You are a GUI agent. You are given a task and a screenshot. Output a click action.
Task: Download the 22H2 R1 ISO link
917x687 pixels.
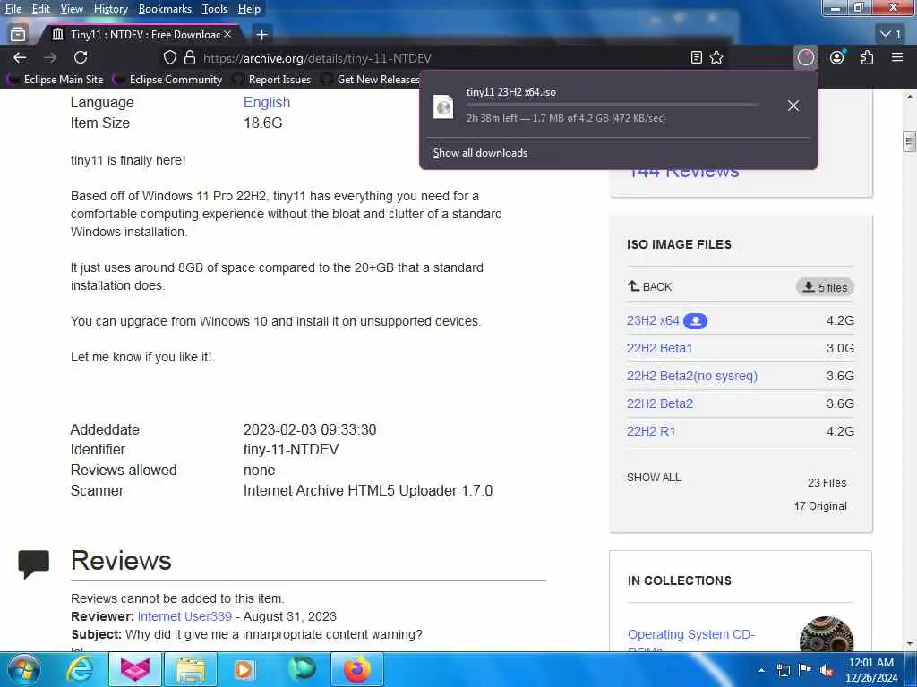click(651, 431)
